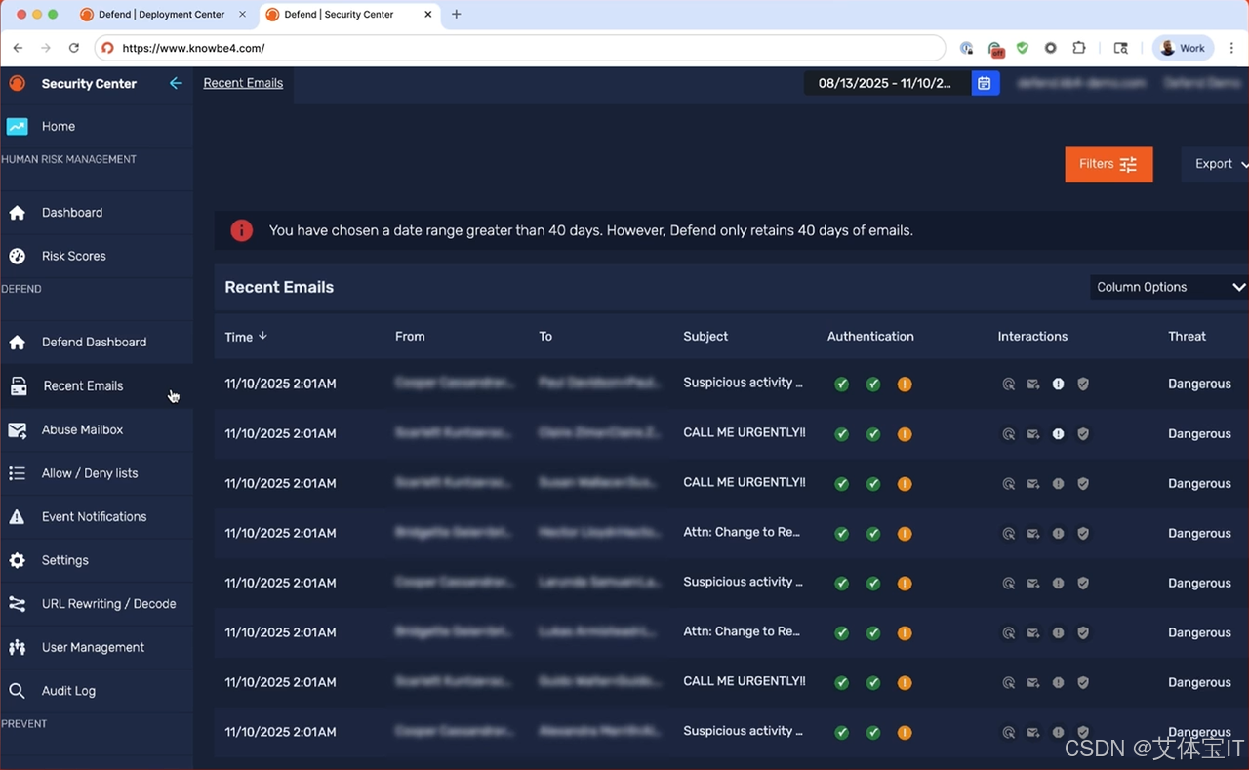Open the calendar icon beside the date range

985,83
